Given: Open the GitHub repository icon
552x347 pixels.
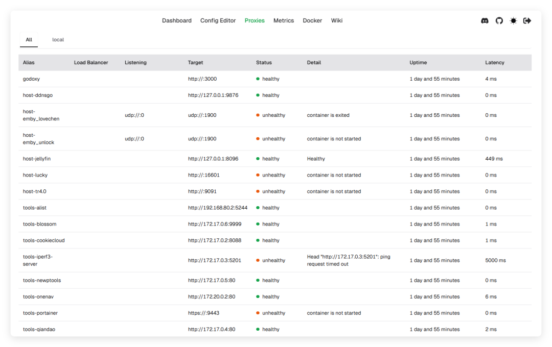Looking at the screenshot, I should [499, 21].
